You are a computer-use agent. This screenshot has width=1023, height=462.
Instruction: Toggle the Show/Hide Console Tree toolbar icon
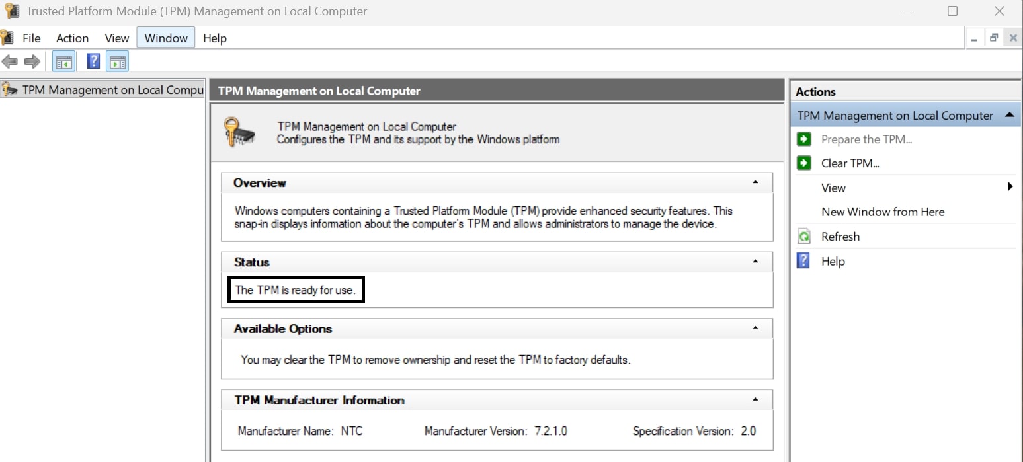tap(63, 62)
